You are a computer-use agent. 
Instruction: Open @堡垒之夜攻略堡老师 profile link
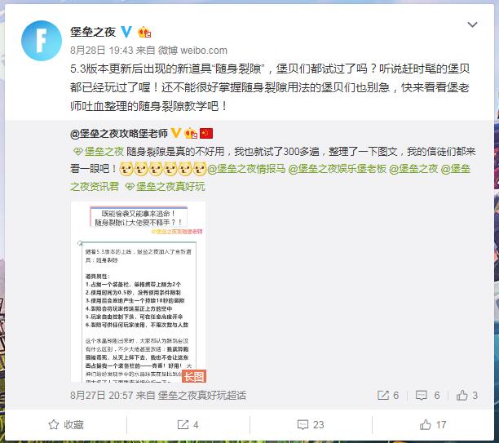[119, 134]
